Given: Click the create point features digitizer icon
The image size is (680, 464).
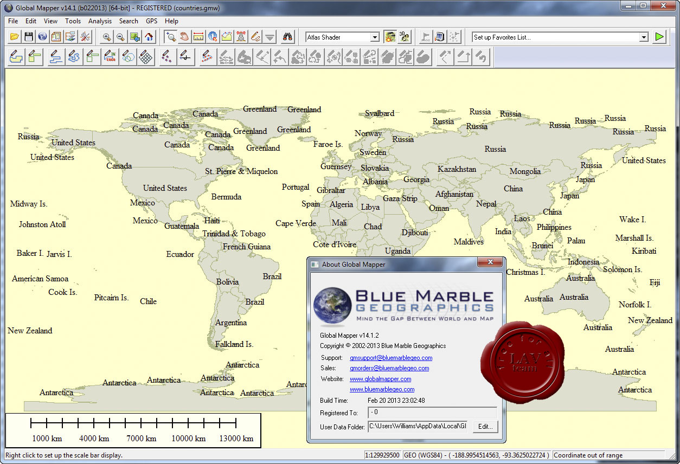Looking at the screenshot, I should 168,56.
